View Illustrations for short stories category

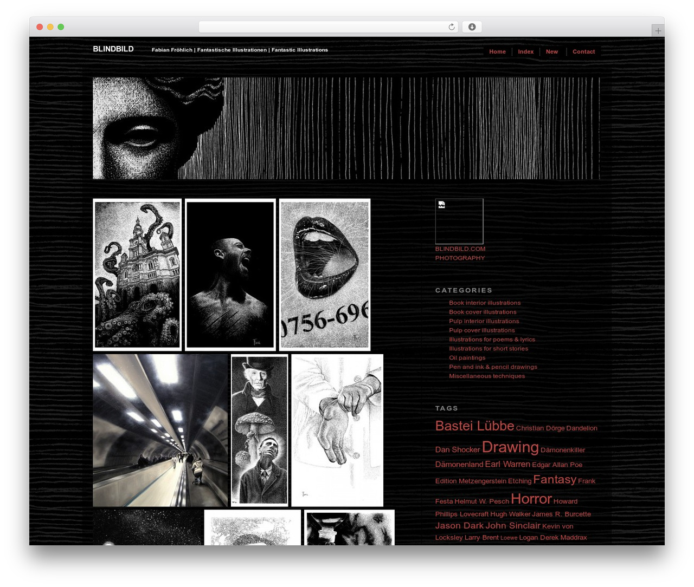489,349
